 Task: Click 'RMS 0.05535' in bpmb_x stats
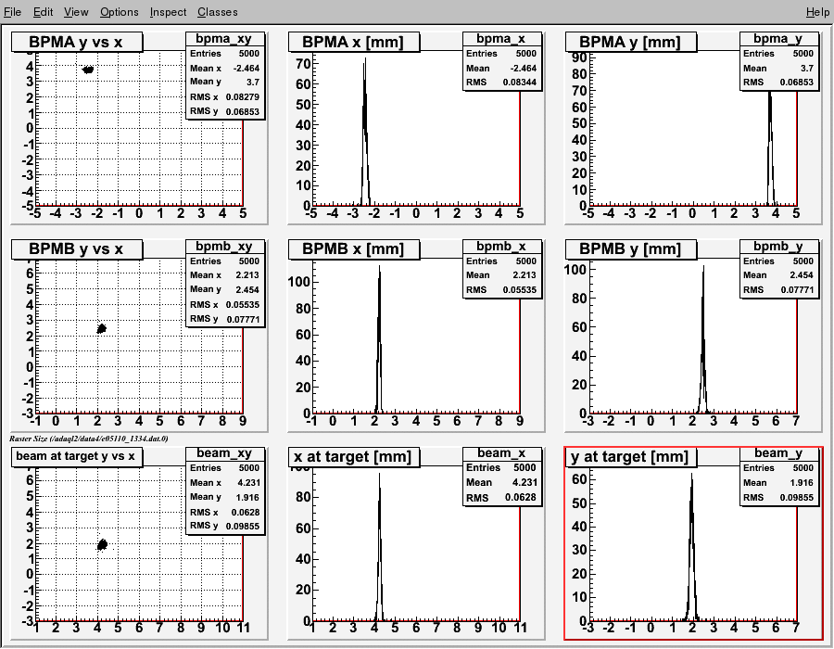pyautogui.click(x=501, y=290)
